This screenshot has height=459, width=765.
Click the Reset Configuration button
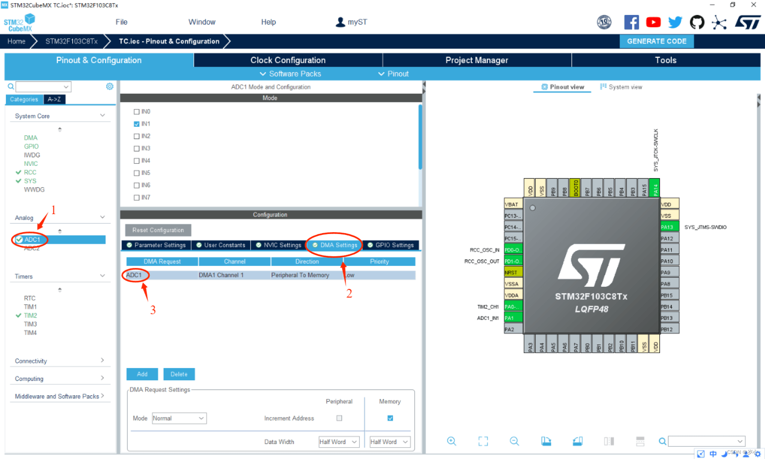click(x=158, y=230)
